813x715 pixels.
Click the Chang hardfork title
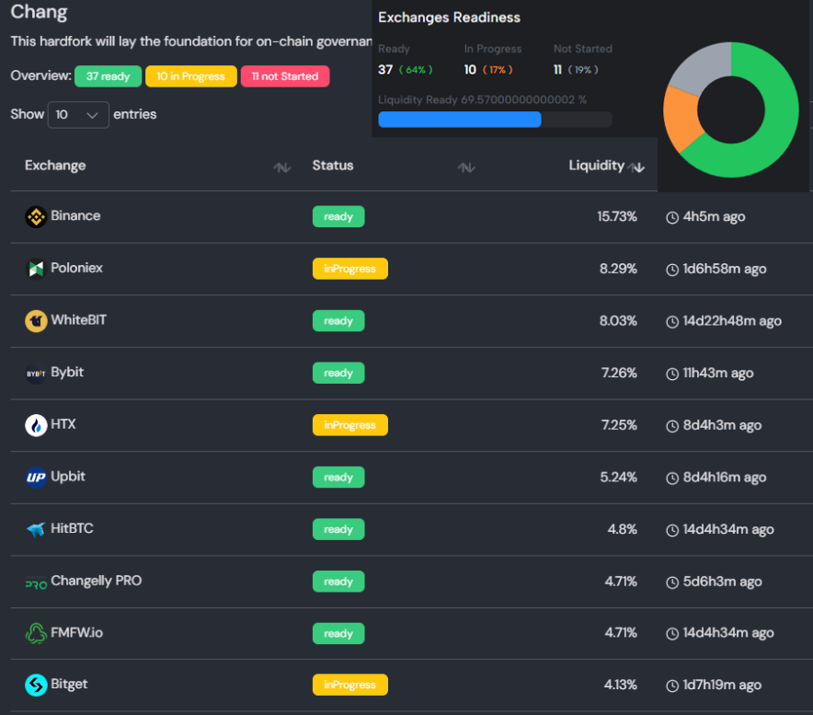click(39, 12)
